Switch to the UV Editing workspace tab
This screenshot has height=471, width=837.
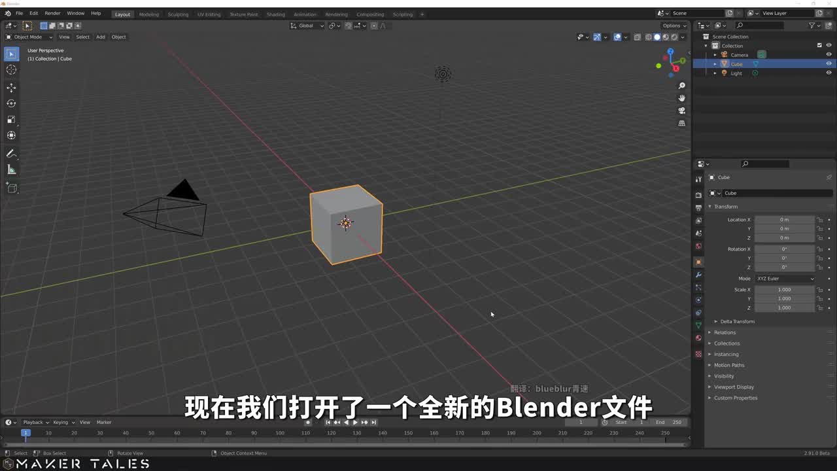point(209,14)
